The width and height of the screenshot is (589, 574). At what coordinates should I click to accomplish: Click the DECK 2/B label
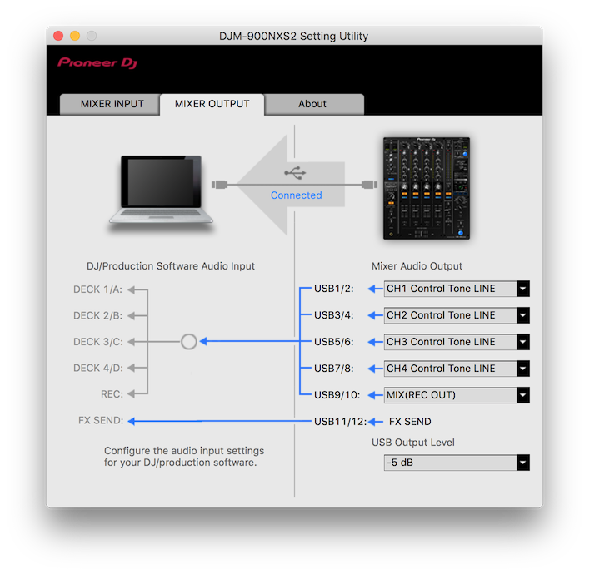(97, 315)
